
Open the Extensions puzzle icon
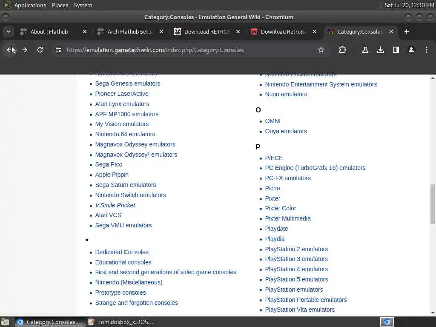point(342,50)
